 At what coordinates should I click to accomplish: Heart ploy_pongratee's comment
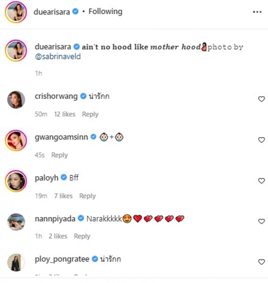(261, 262)
